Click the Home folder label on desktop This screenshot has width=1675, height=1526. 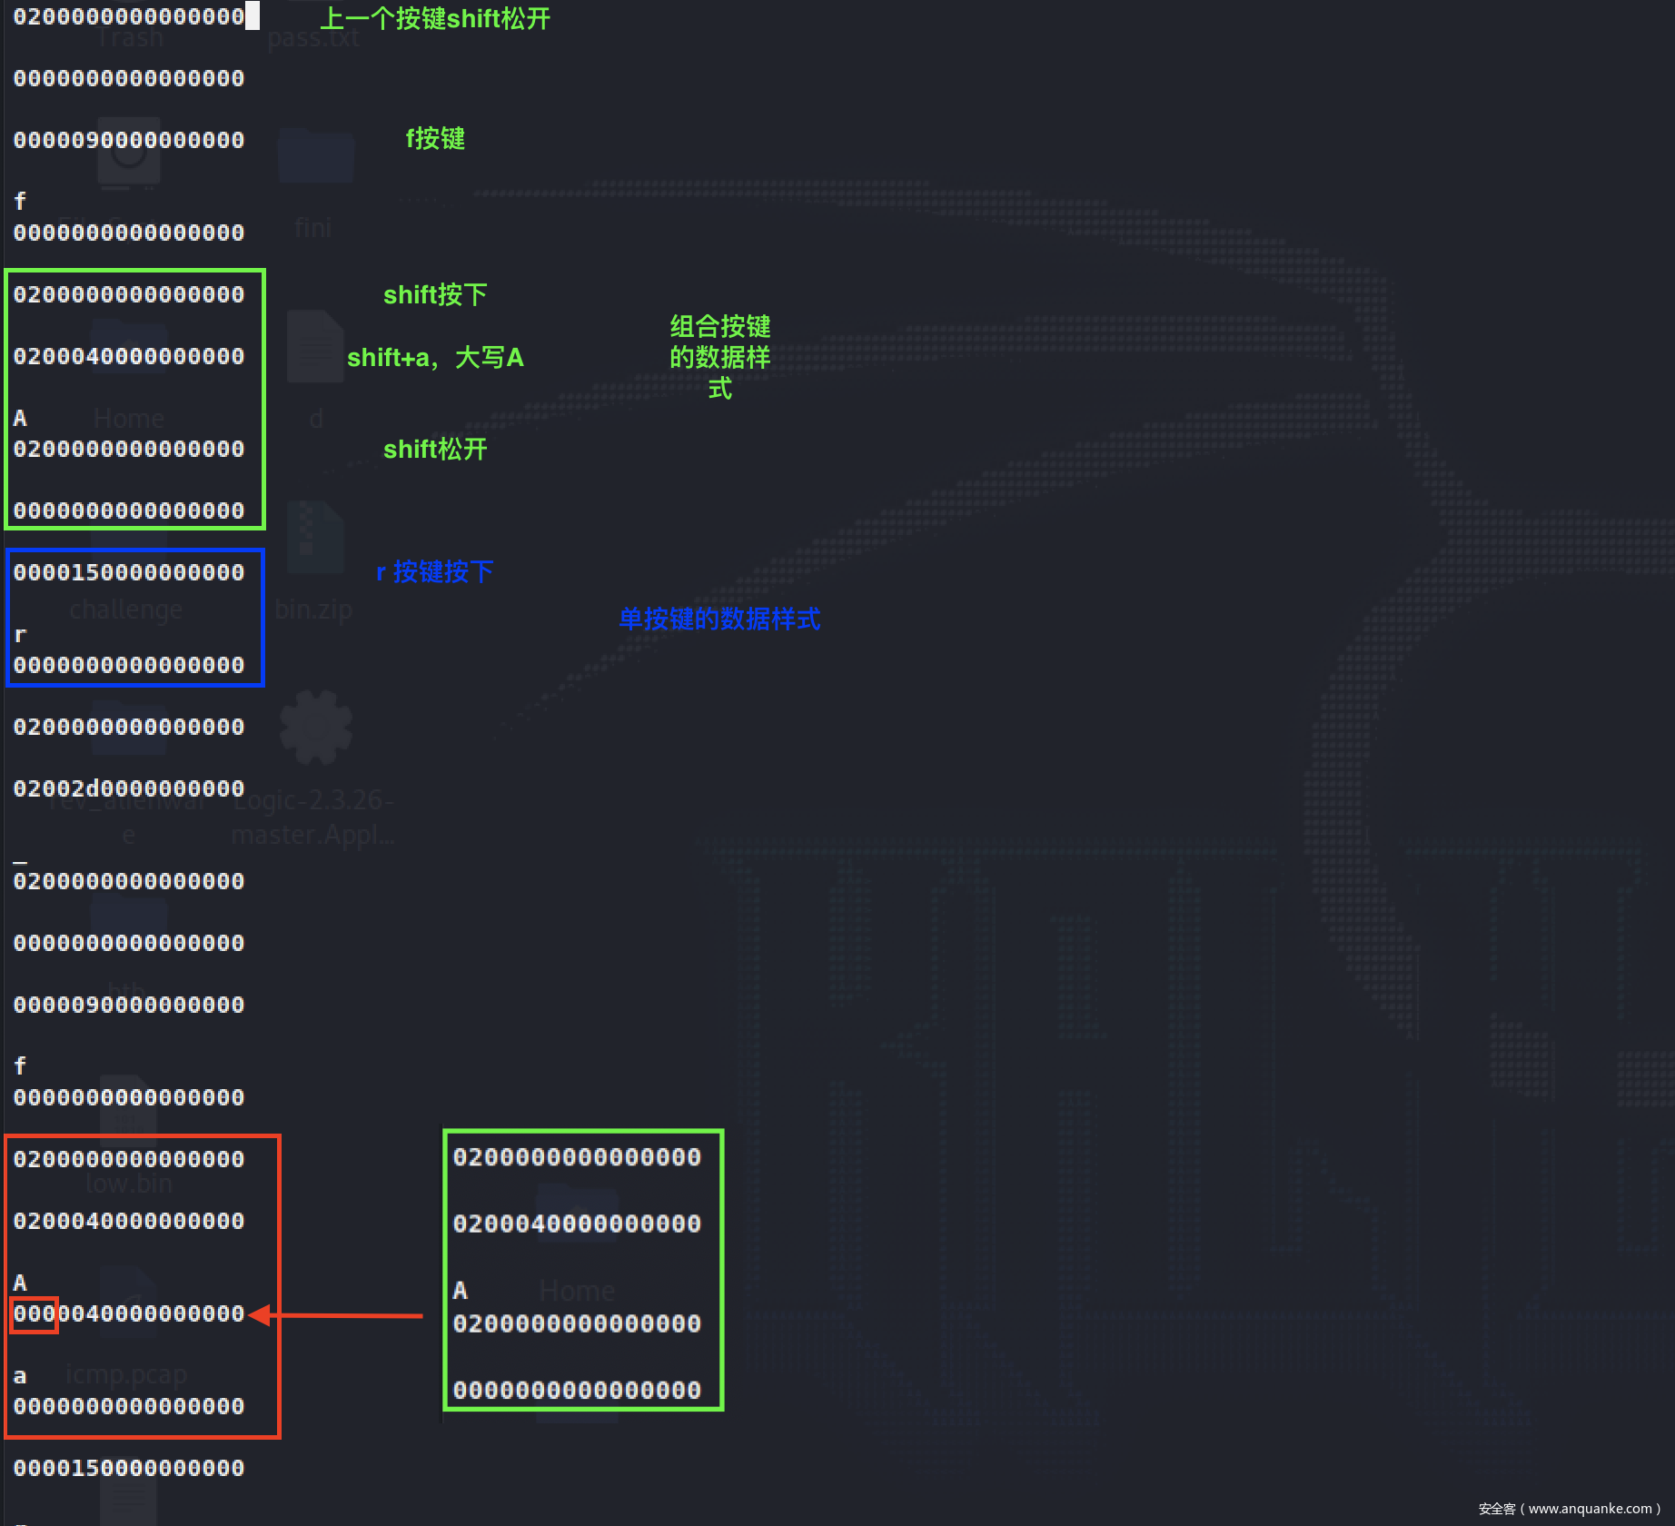tap(128, 419)
